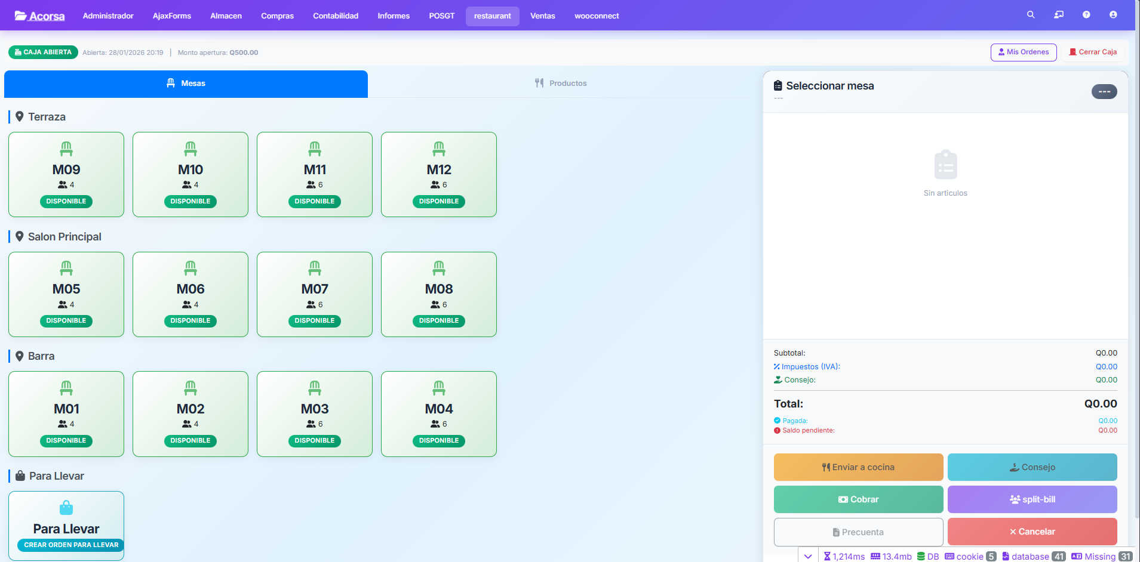Open the help question mark icon

point(1086,15)
